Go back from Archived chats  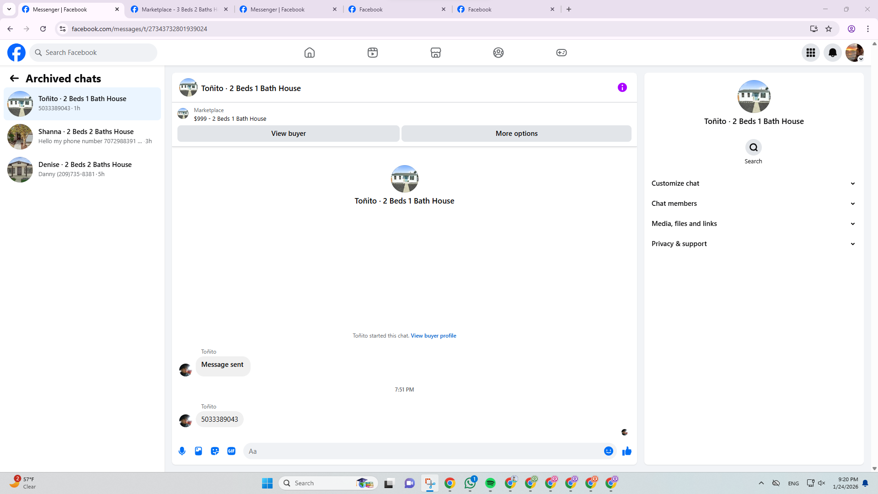(x=14, y=79)
